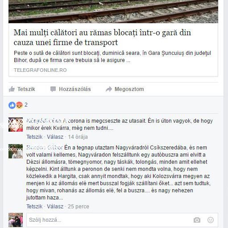The height and width of the screenshot is (228, 228).
Task: Open the first commenter's profile picture
Action: coord(16,124)
